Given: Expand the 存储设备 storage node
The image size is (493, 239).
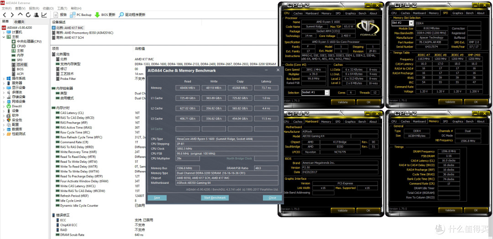Looking at the screenshot, I should [x=4, y=97].
